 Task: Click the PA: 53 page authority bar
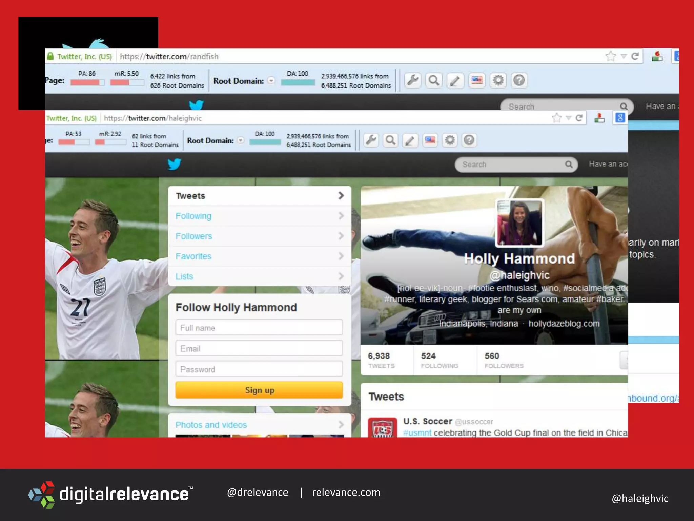[74, 142]
